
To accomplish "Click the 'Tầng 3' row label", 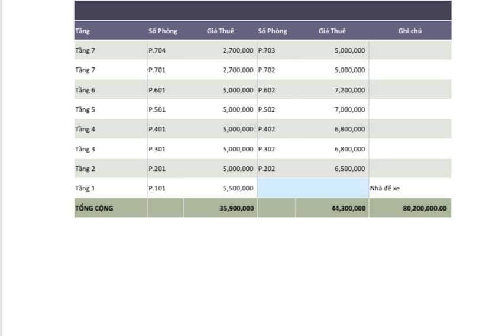I will pos(85,150).
